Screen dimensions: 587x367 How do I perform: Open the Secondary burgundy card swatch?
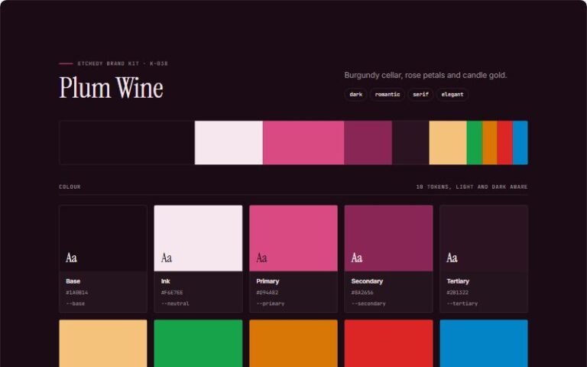388,239
